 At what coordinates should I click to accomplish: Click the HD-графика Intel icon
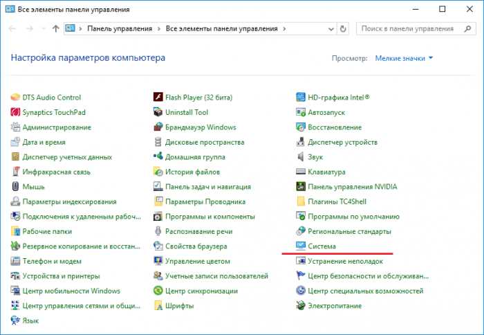click(301, 98)
